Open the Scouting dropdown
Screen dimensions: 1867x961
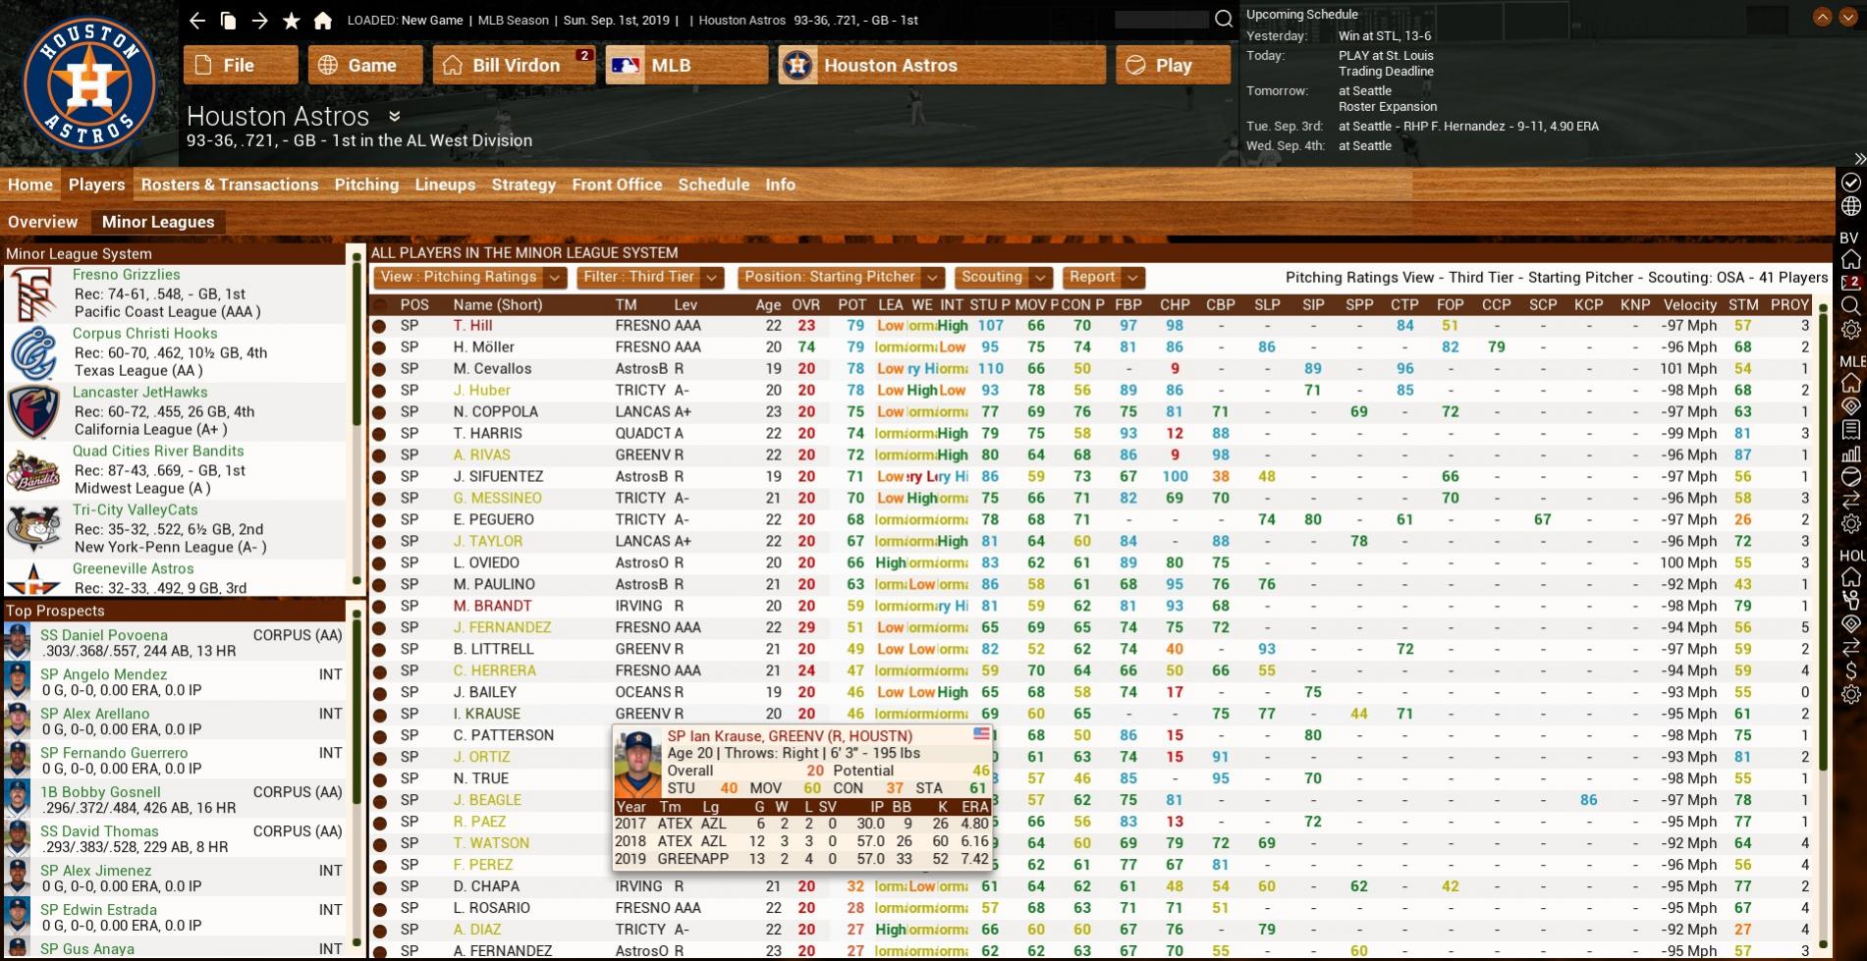pyautogui.click(x=1002, y=278)
